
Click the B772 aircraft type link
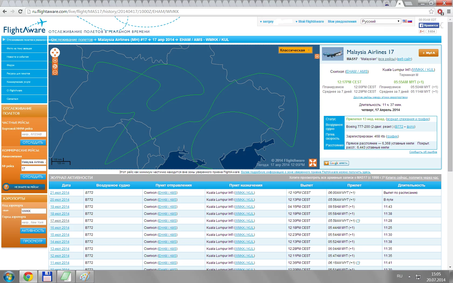point(399,127)
